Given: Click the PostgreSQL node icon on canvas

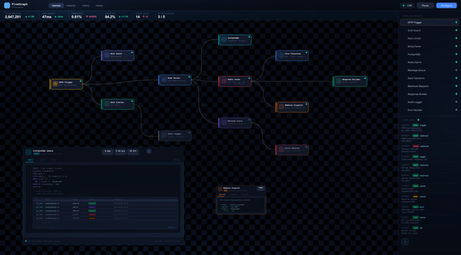Looking at the screenshot, I should [224, 40].
